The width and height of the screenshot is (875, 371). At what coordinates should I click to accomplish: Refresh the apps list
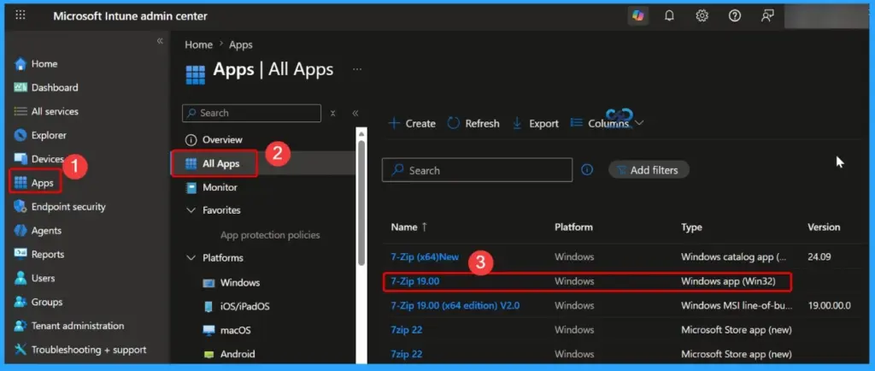pyautogui.click(x=473, y=123)
